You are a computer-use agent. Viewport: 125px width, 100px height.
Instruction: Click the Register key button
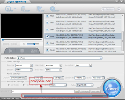108,9
